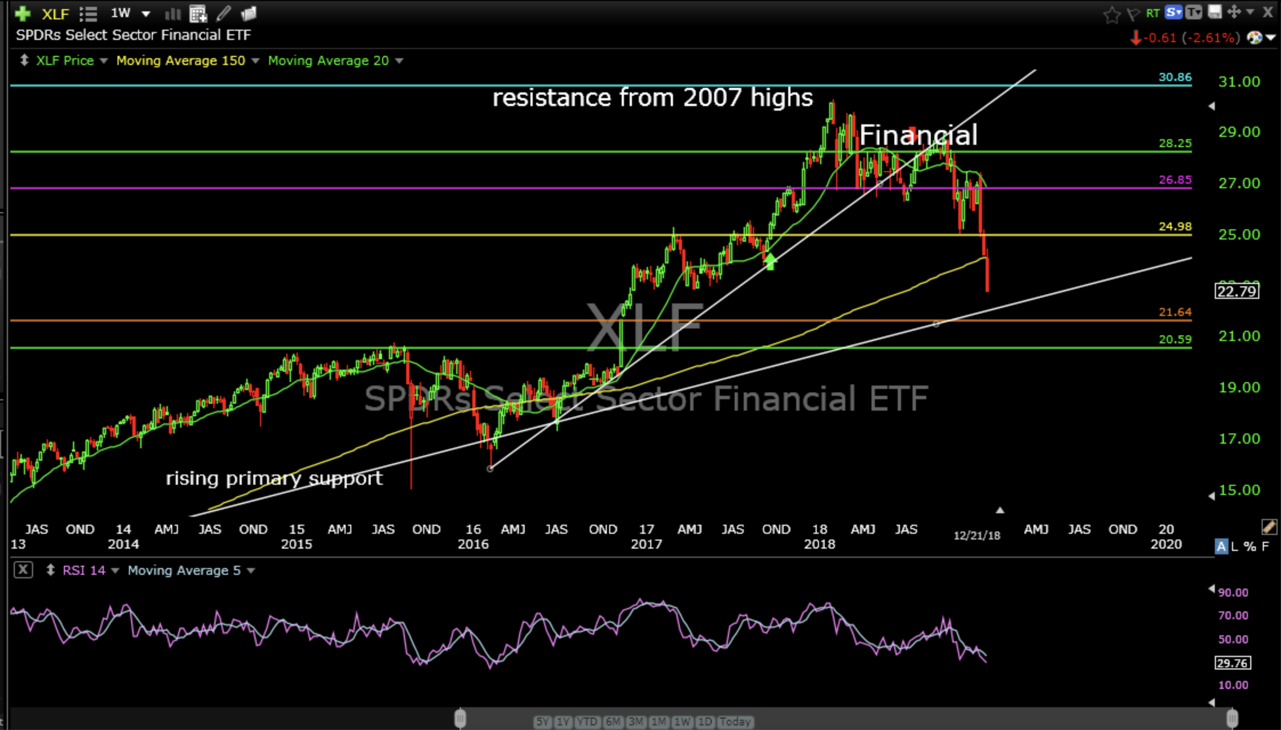Toggle the star favorite icon

point(1112,14)
